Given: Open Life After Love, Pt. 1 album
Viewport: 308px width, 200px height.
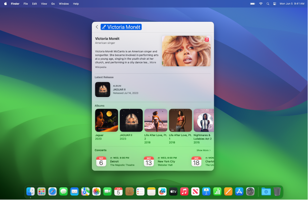Looking at the screenshot, I should tap(180, 120).
